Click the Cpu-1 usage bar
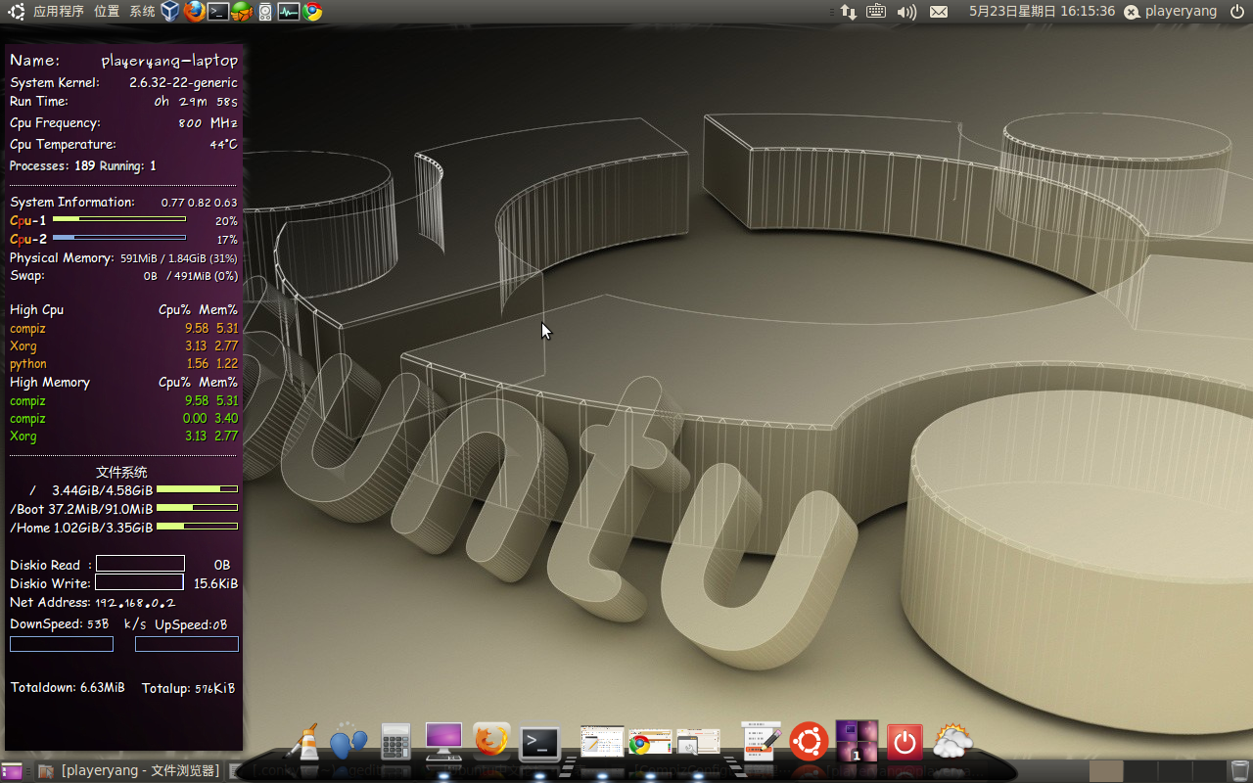Screen dimensions: 1253x783 click(x=119, y=219)
